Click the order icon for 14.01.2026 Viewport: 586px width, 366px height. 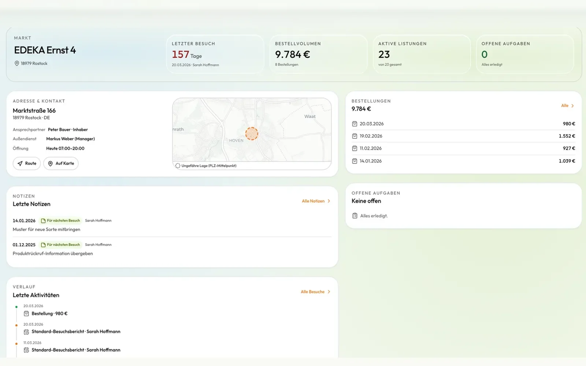click(x=355, y=161)
